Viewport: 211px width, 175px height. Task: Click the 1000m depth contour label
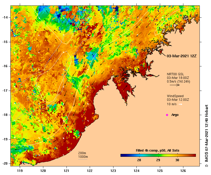(x=83, y=157)
